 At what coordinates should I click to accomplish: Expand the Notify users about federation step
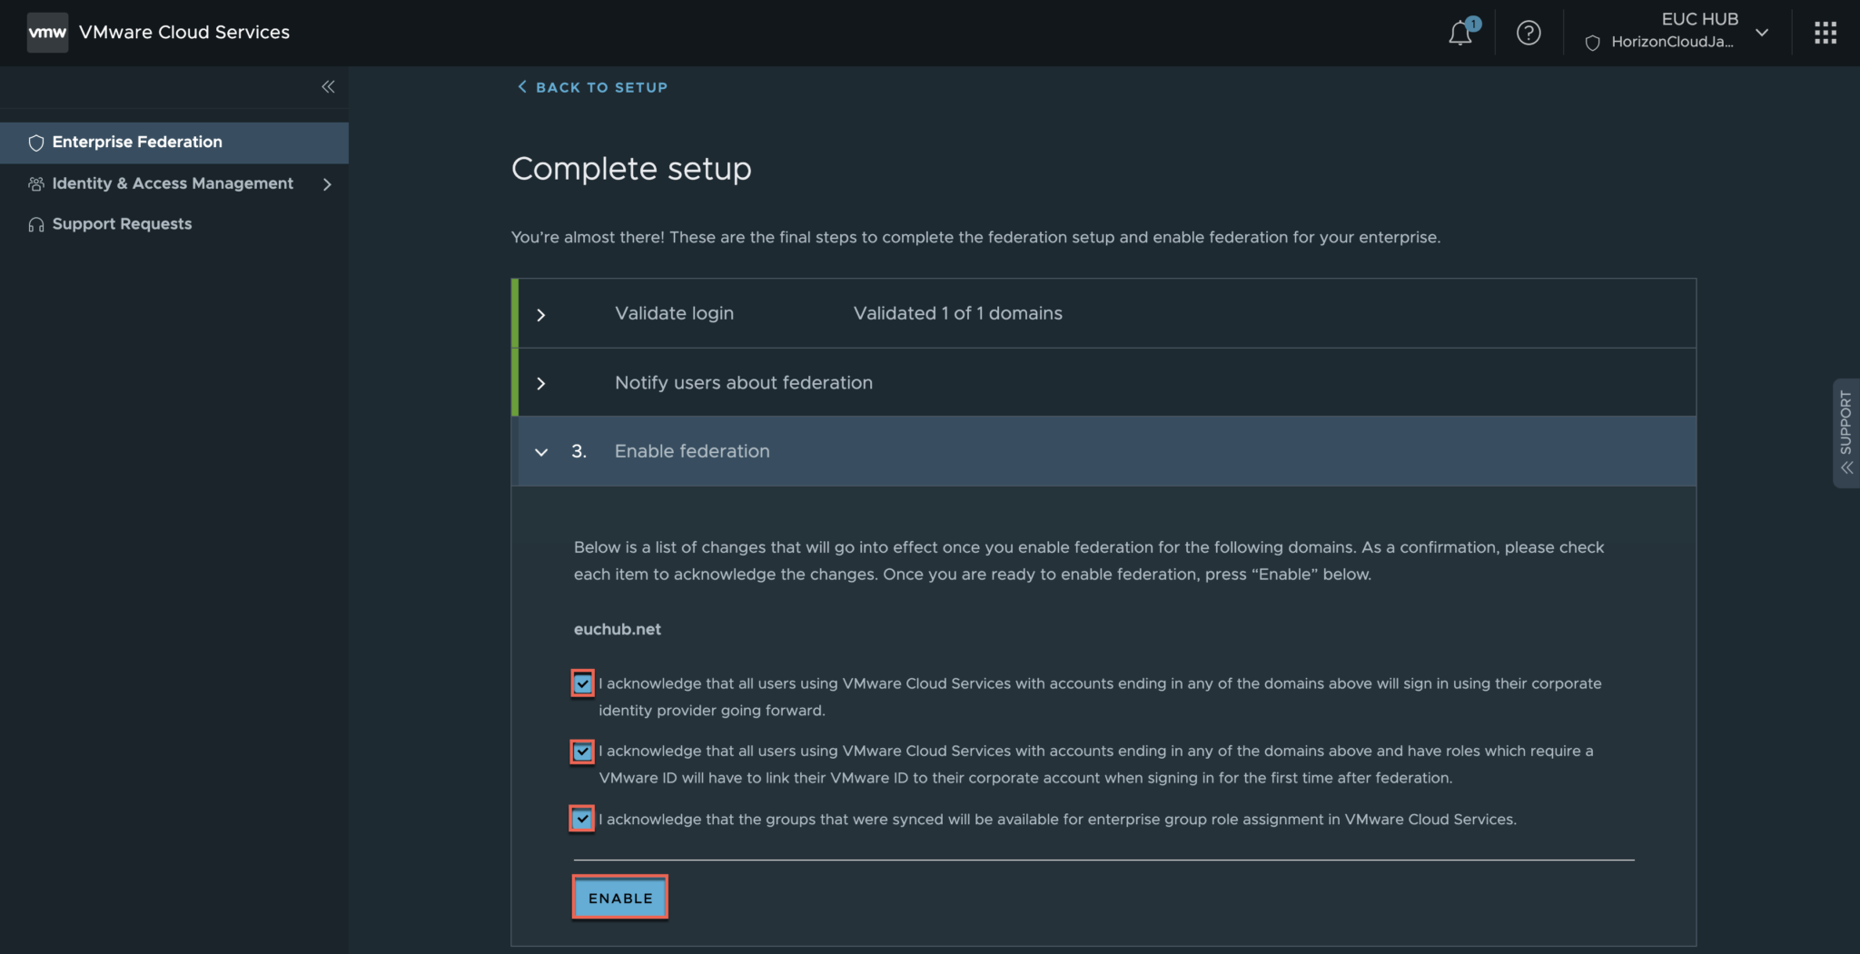click(541, 384)
